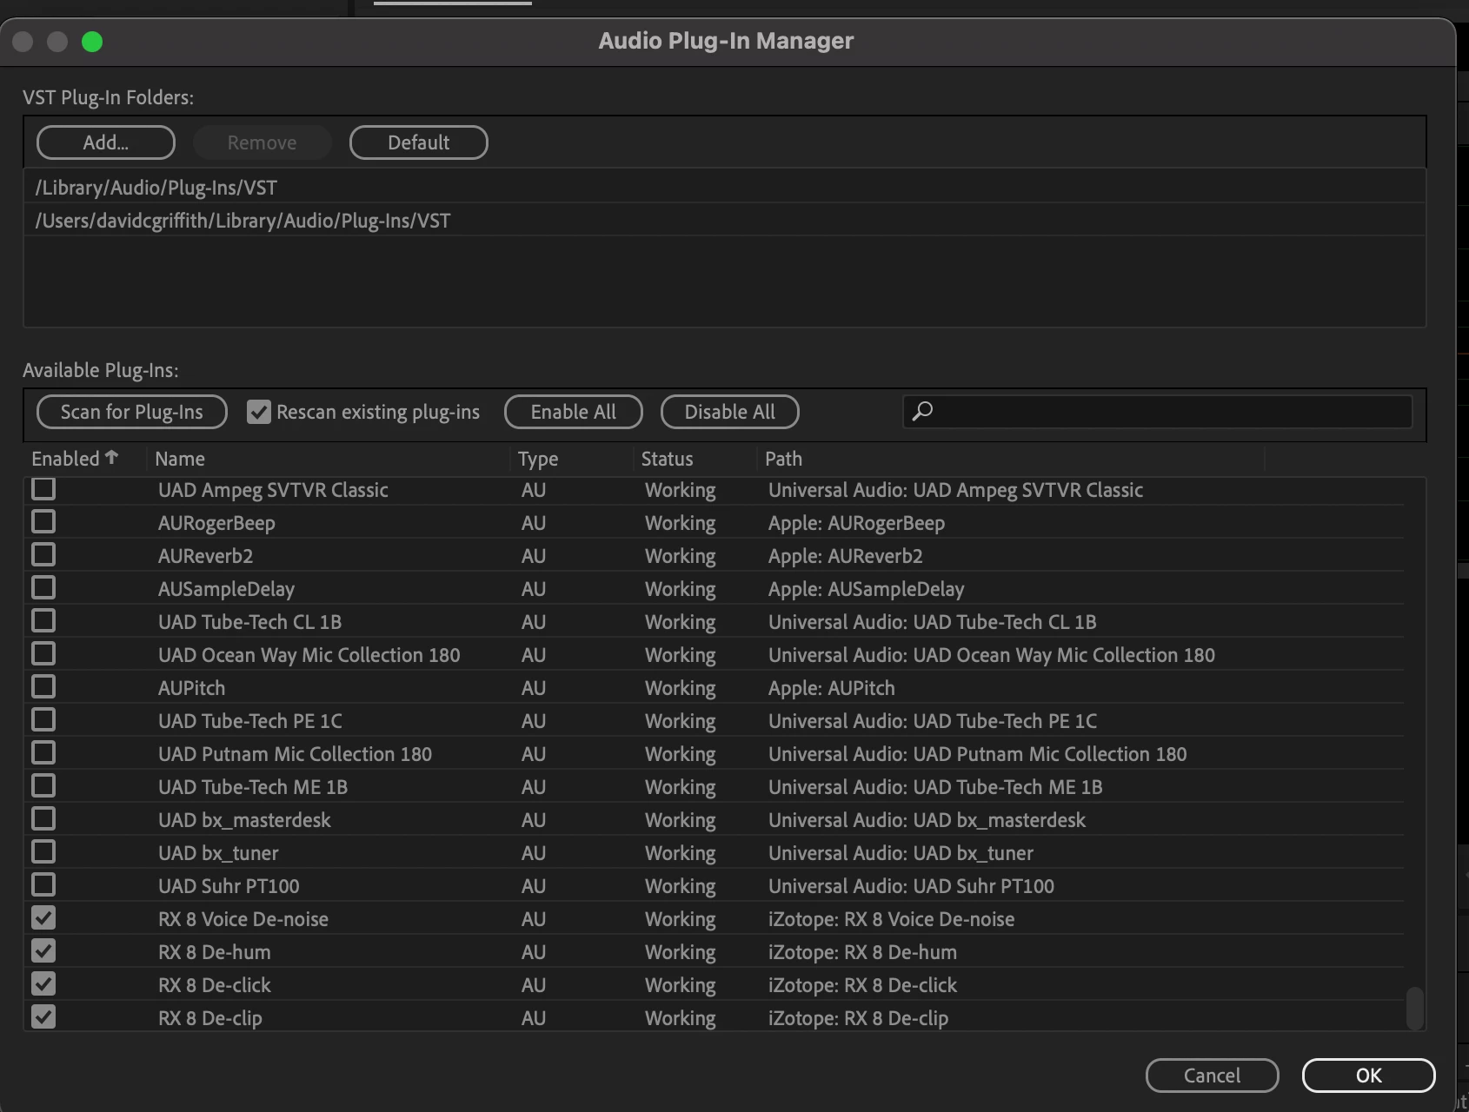The width and height of the screenshot is (1469, 1112).
Task: Select the AUReverb2 name row
Action: (x=205, y=556)
